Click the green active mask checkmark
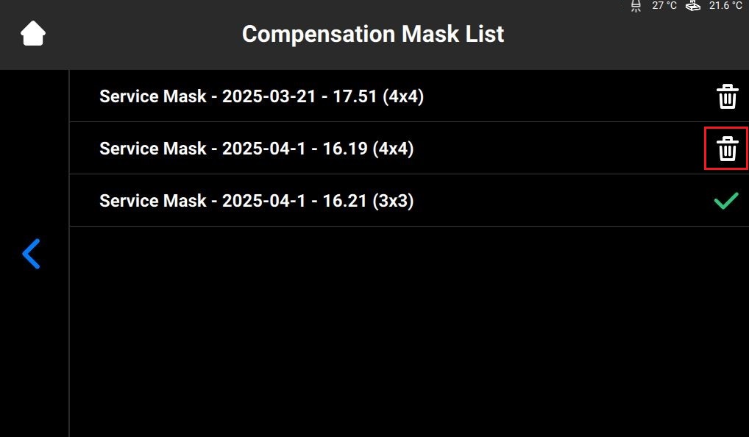 tap(726, 201)
